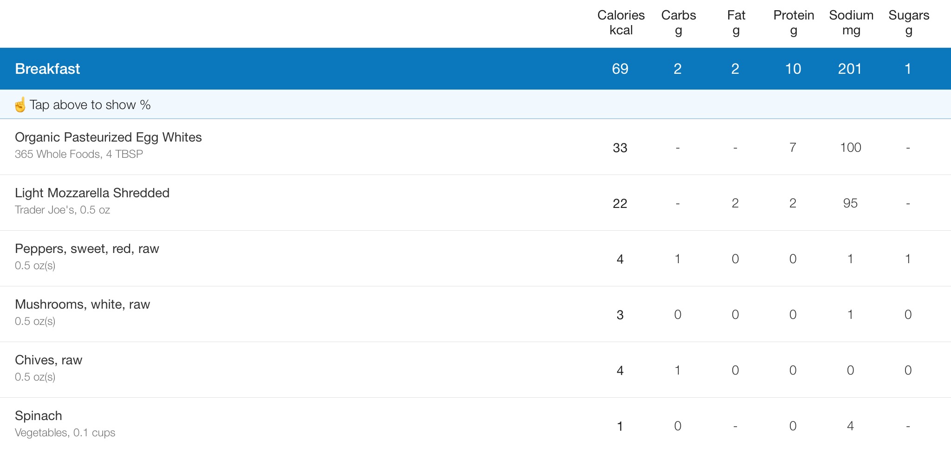951x453 pixels.
Task: Click the Breakfast protein total 10
Action: pos(793,69)
